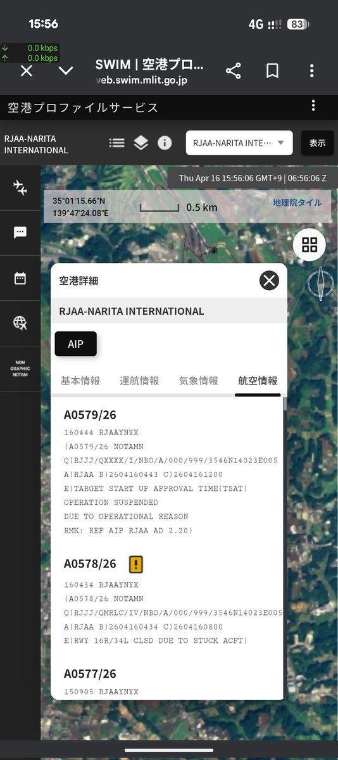Viewport: 338px width, 760px height.
Task: Select NOTAM heading A0577/26
Action: click(x=90, y=673)
